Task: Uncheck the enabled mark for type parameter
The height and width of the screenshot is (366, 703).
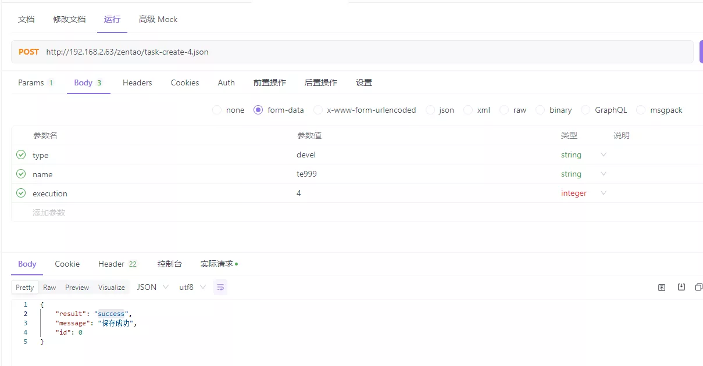Action: [x=21, y=155]
